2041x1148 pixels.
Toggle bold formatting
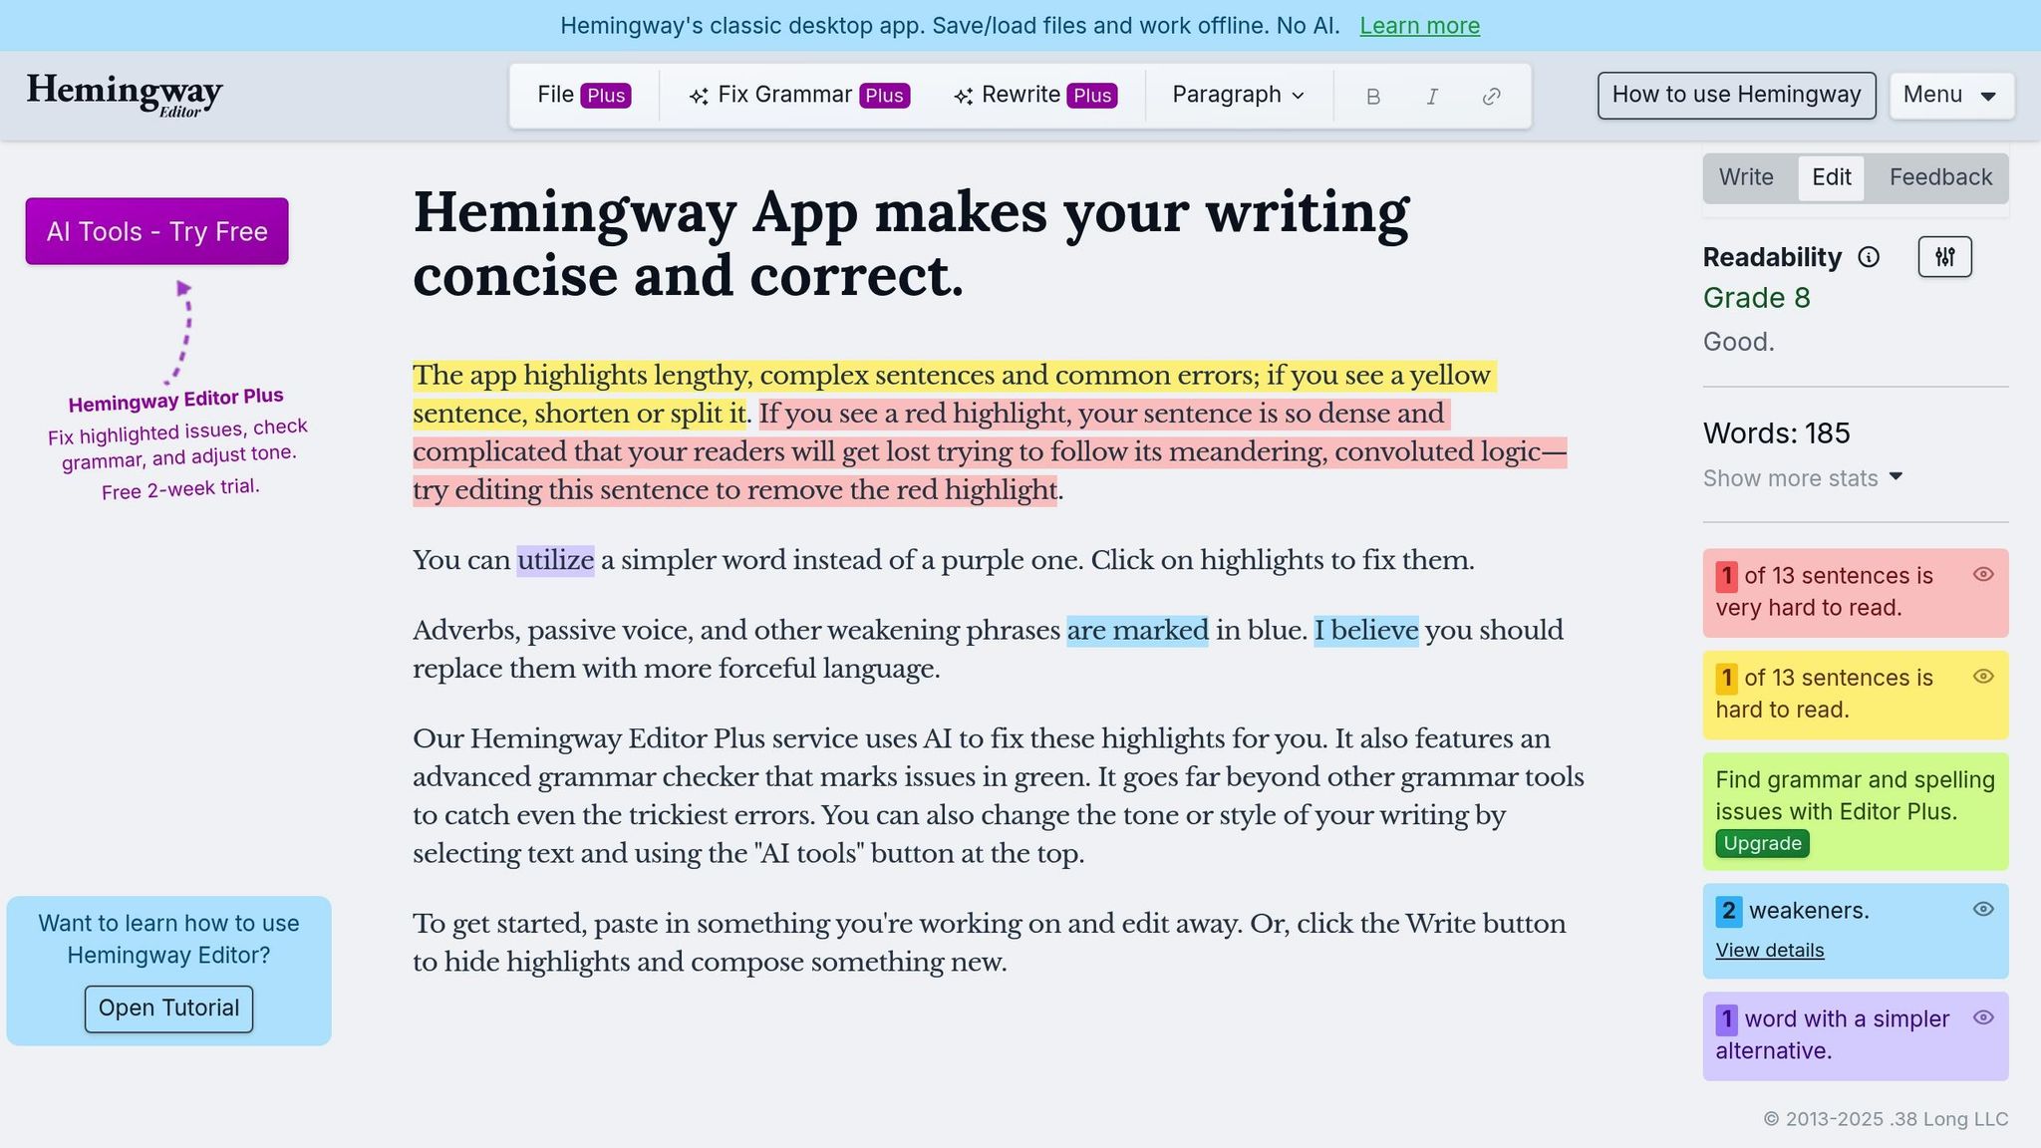point(1372,95)
